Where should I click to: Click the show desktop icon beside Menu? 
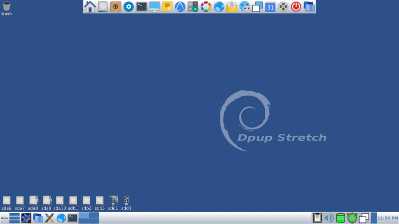coord(14,218)
